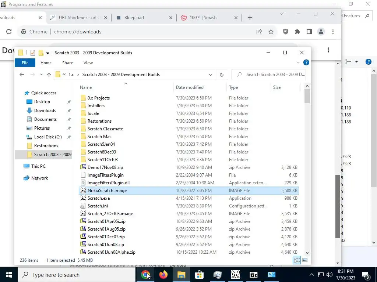Open the Chrome extensions puzzle icon

click(297, 32)
